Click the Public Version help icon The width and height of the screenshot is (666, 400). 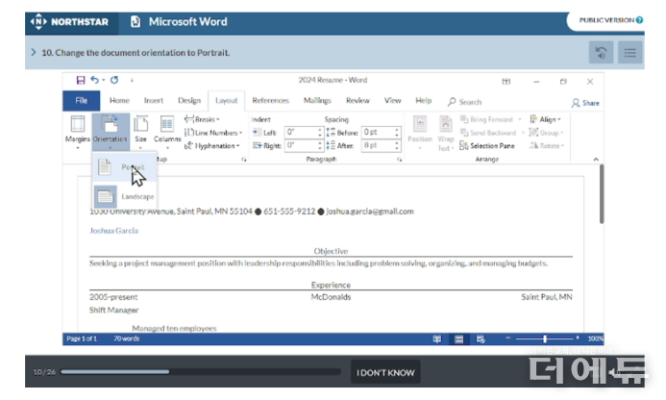(639, 20)
